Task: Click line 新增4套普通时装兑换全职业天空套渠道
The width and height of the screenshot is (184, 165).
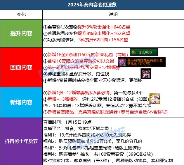Action: (93, 80)
